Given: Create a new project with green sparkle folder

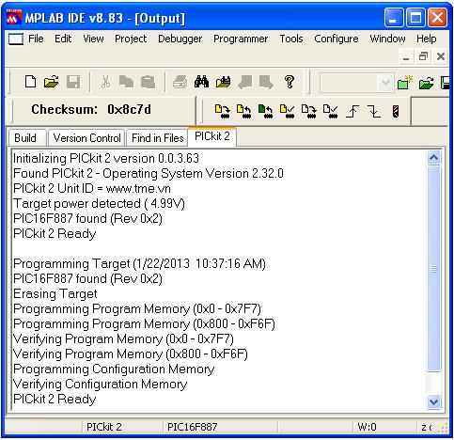Looking at the screenshot, I should click(x=405, y=83).
